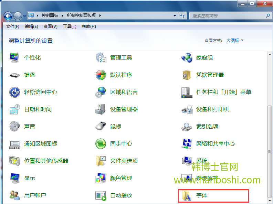Click the 默认程序 link text
Image resolution: width=273 pixels, height=204 pixels.
[121, 75]
